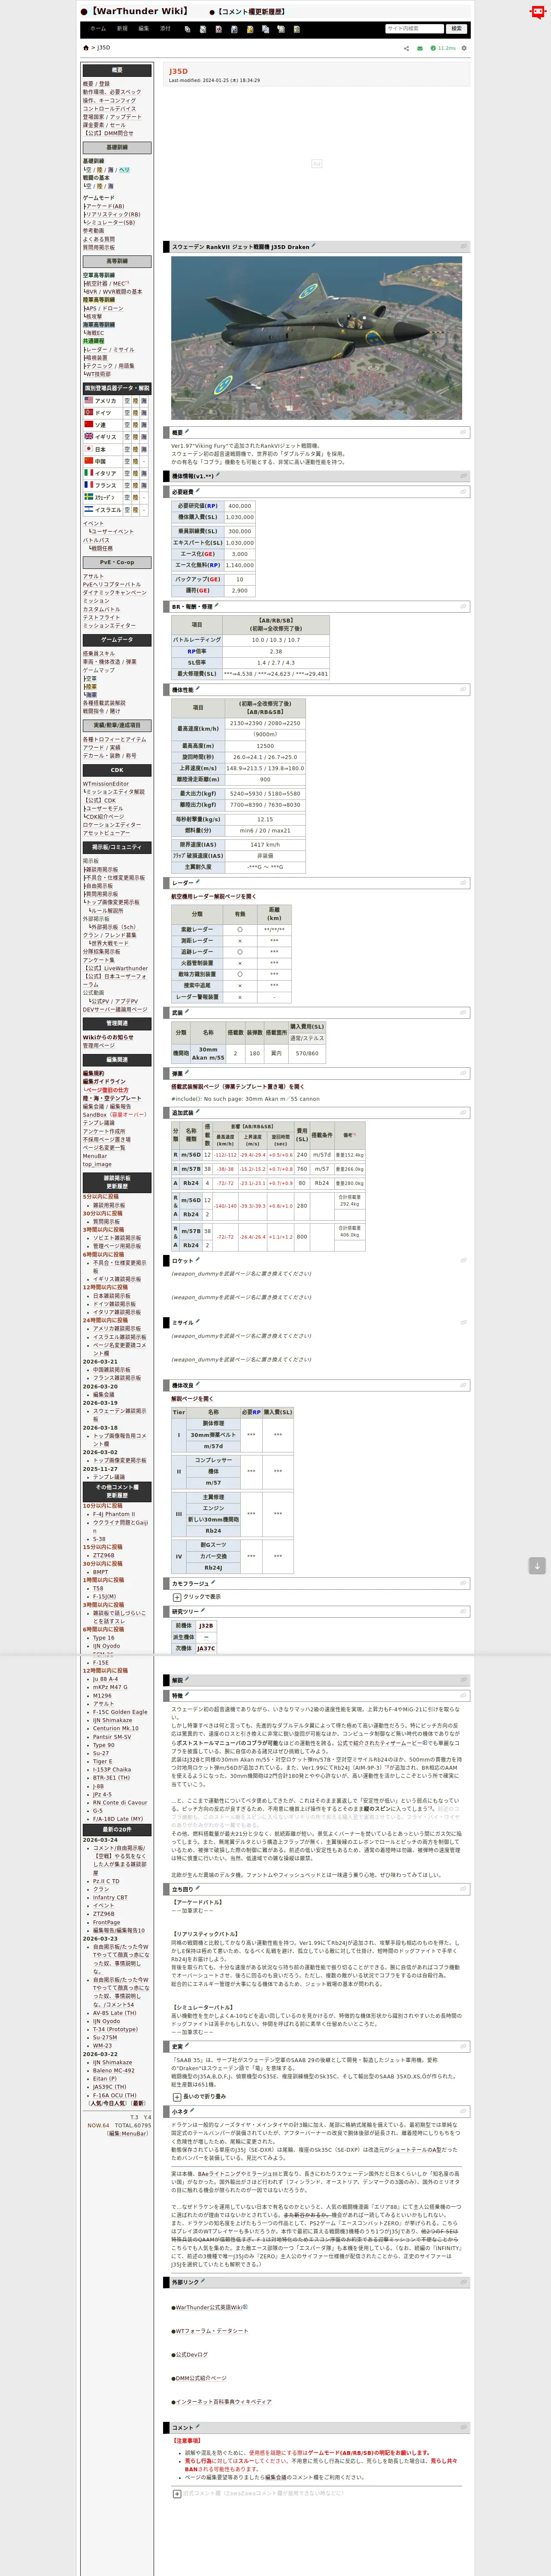This screenshot has height=2576, width=551.
Task: Click the edit pencil next to 機体改良 heading
Action: tap(198, 1384)
